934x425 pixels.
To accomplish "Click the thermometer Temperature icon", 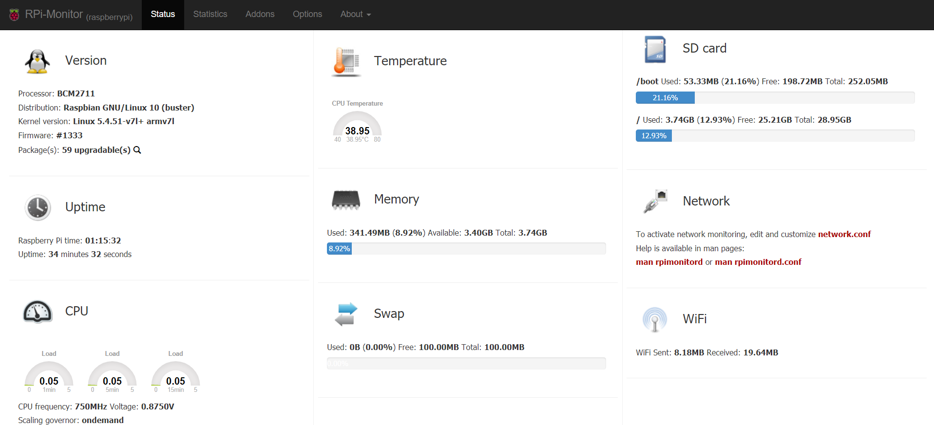I will [346, 62].
